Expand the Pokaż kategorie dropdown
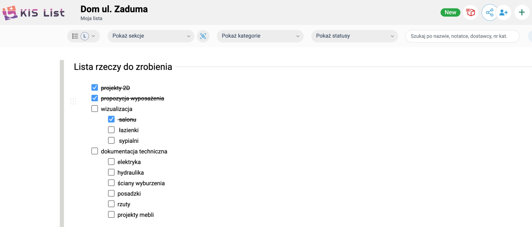 coord(260,36)
